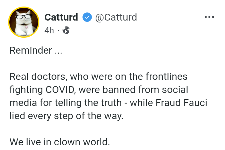This screenshot has width=225, height=150.
Task: Click the "We live in clown world." line
Action: tap(60, 142)
